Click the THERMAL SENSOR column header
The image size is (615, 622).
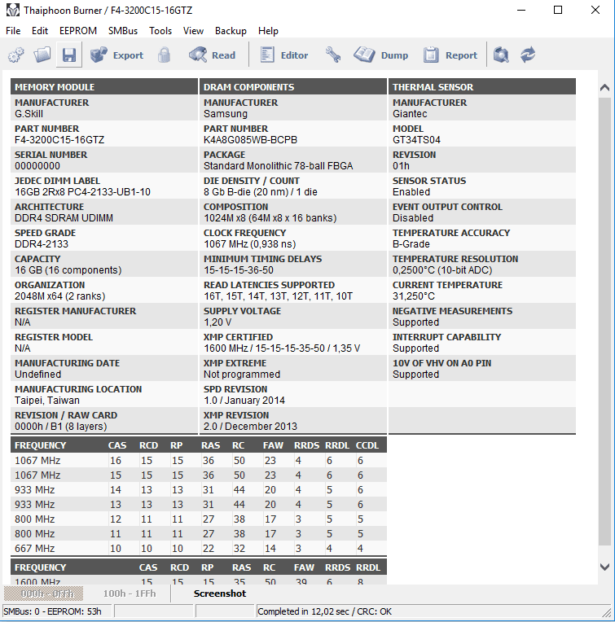click(x=482, y=87)
